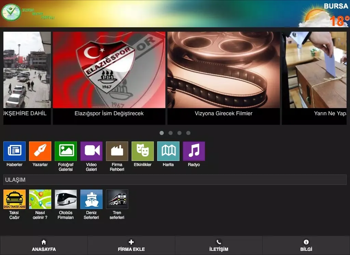Image resolution: width=350 pixels, height=255 pixels.
Task: Open Fotoğraf Galerisi picture icon
Action: [66, 151]
